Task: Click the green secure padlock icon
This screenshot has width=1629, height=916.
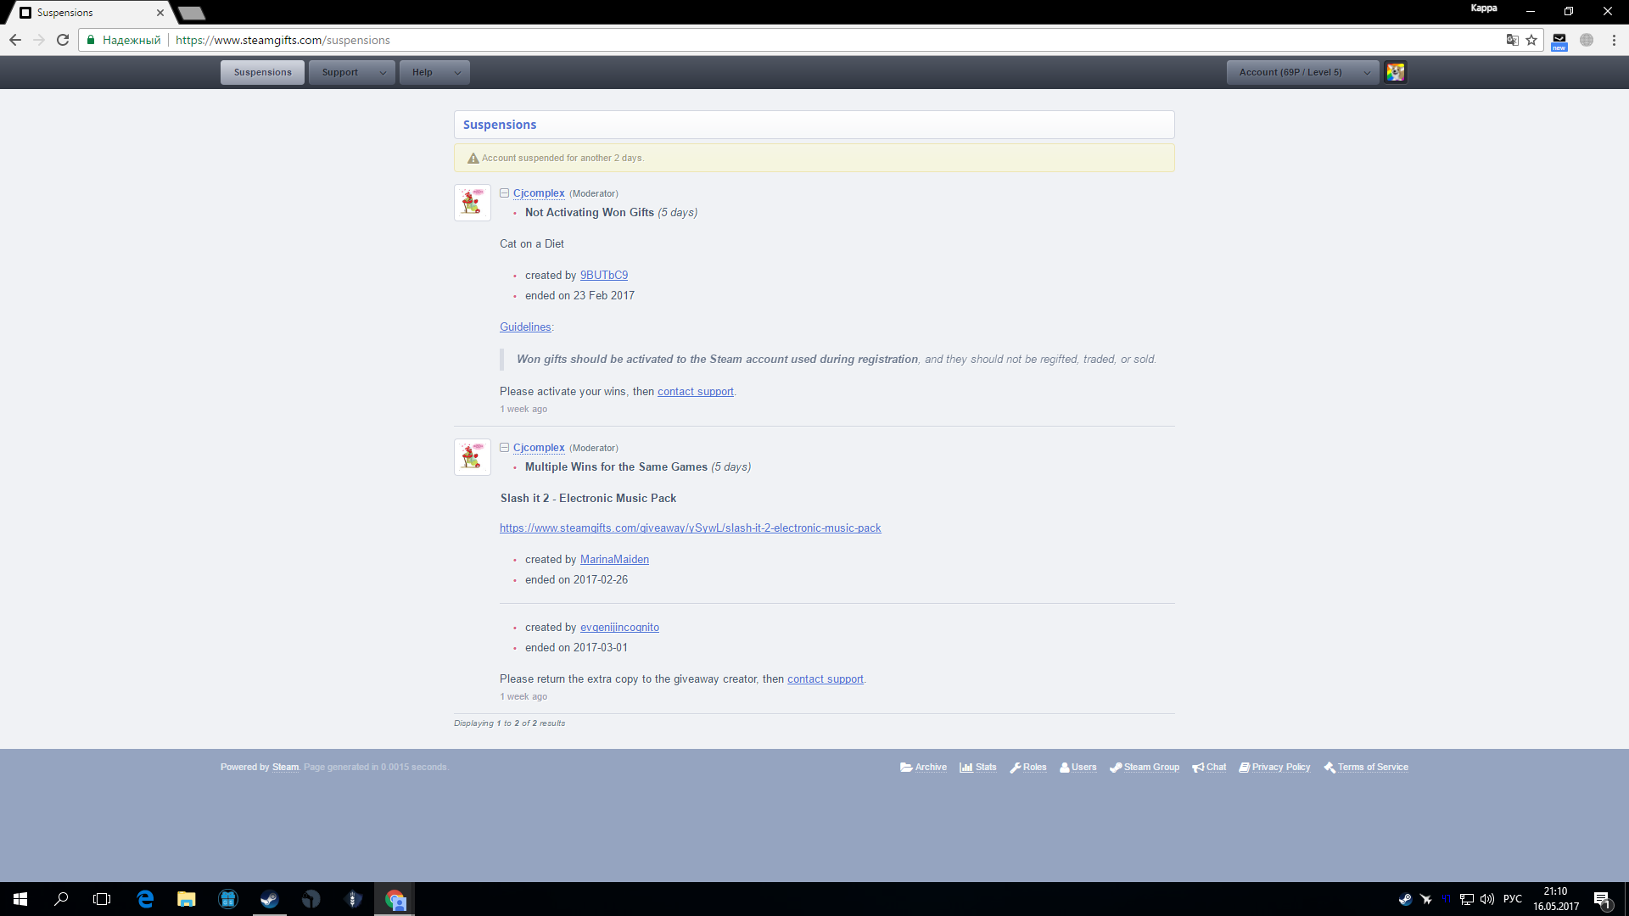Action: point(90,40)
